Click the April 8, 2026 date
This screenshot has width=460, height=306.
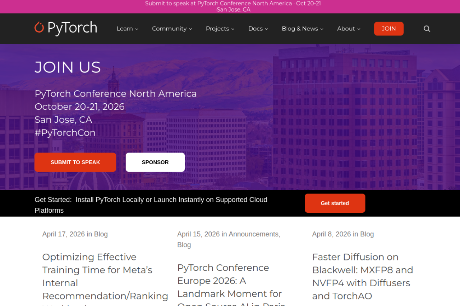(332, 234)
